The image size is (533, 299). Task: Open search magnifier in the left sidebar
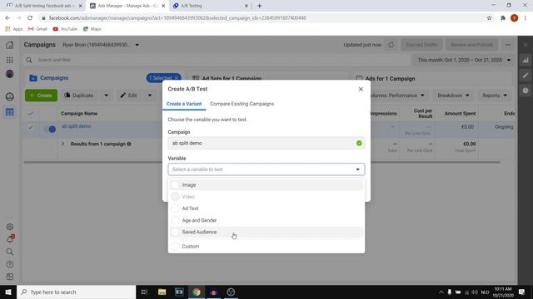(9, 252)
